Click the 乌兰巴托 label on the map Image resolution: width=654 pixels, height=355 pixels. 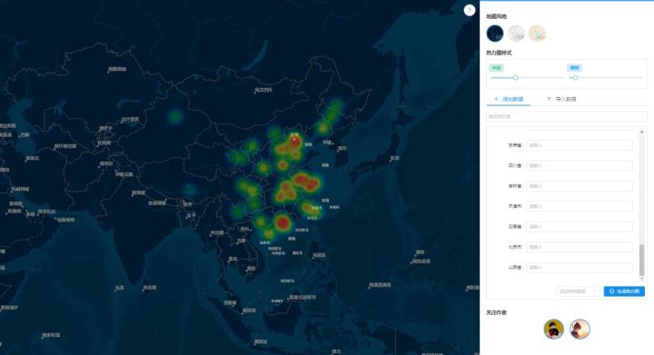coord(263,90)
